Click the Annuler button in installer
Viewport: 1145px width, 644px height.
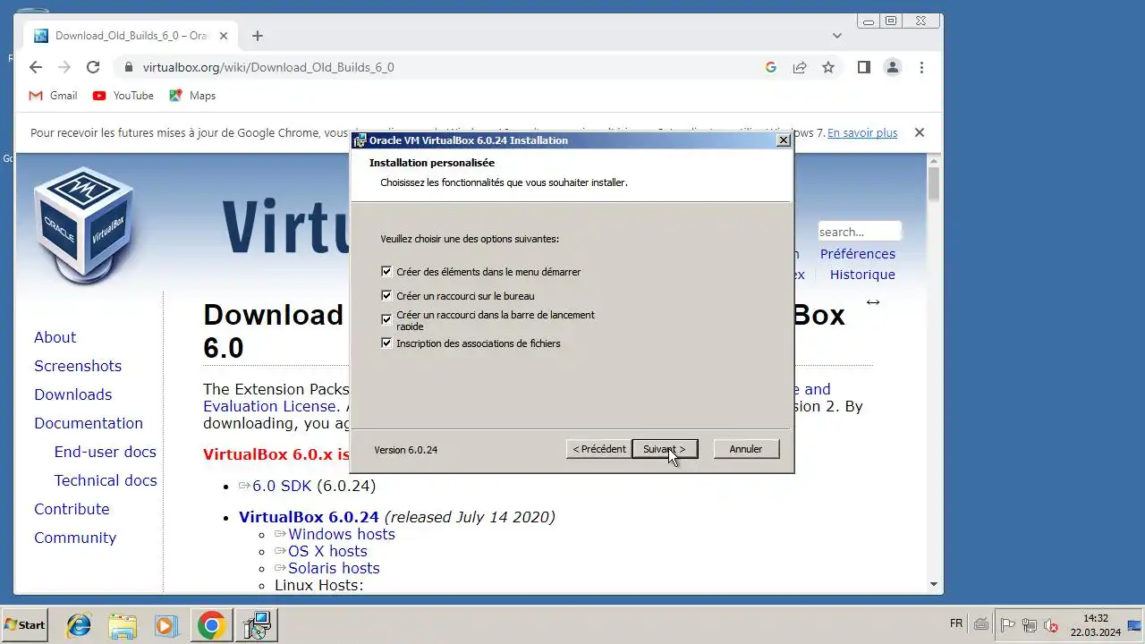pos(746,449)
